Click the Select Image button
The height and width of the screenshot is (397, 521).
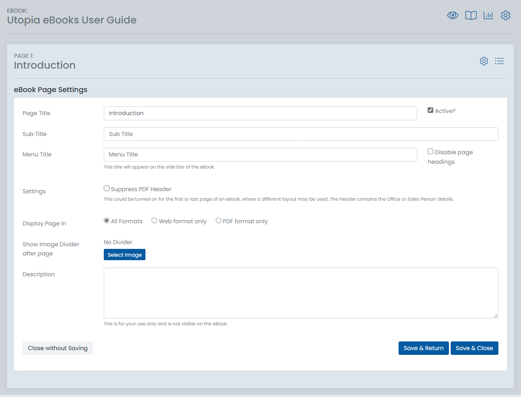125,255
